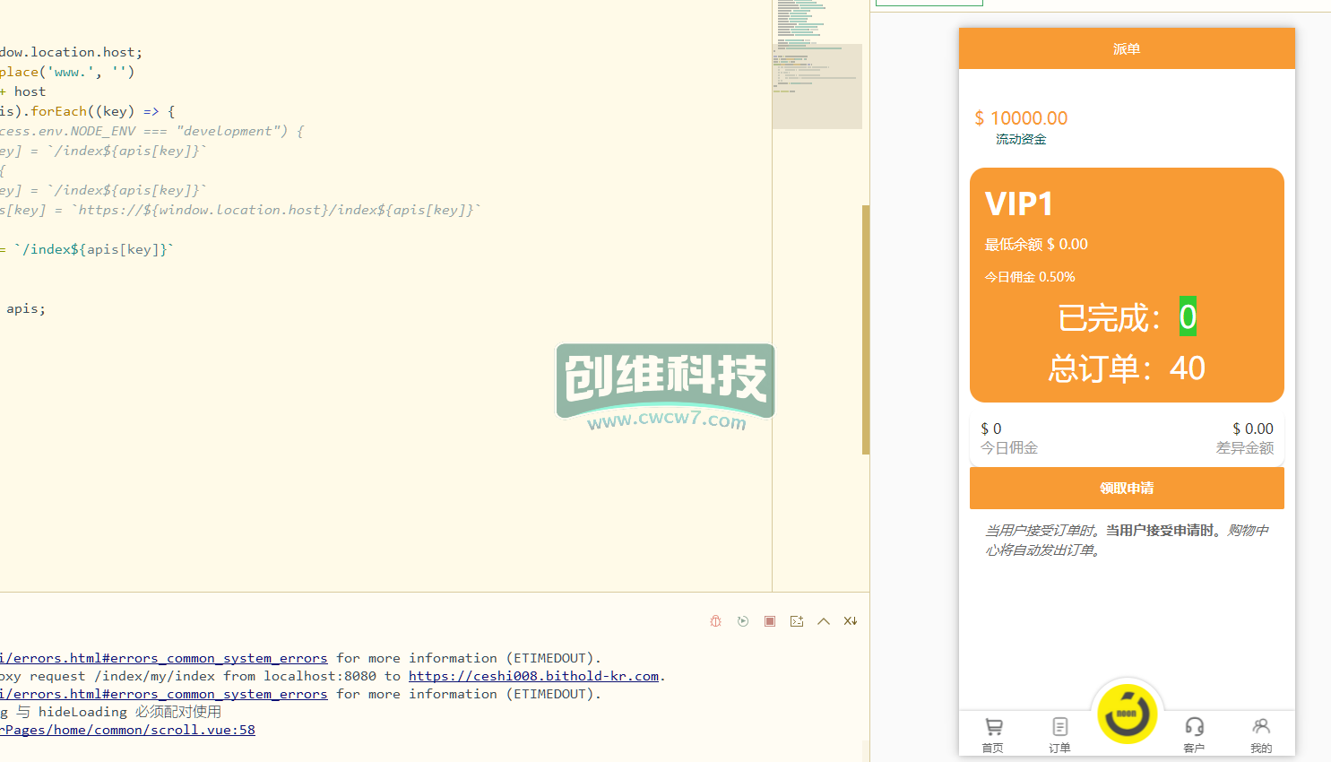Click the 今日佣金 0.50% line

(1030, 277)
